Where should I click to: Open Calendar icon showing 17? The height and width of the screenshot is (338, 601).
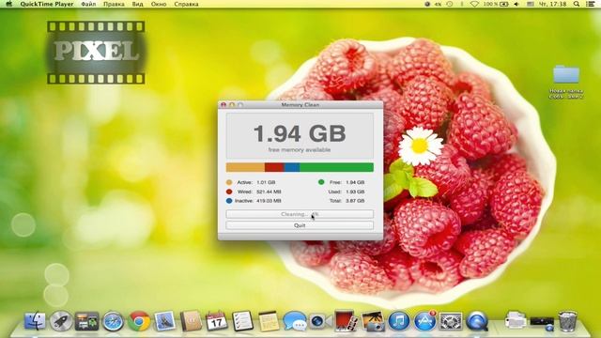point(217,321)
